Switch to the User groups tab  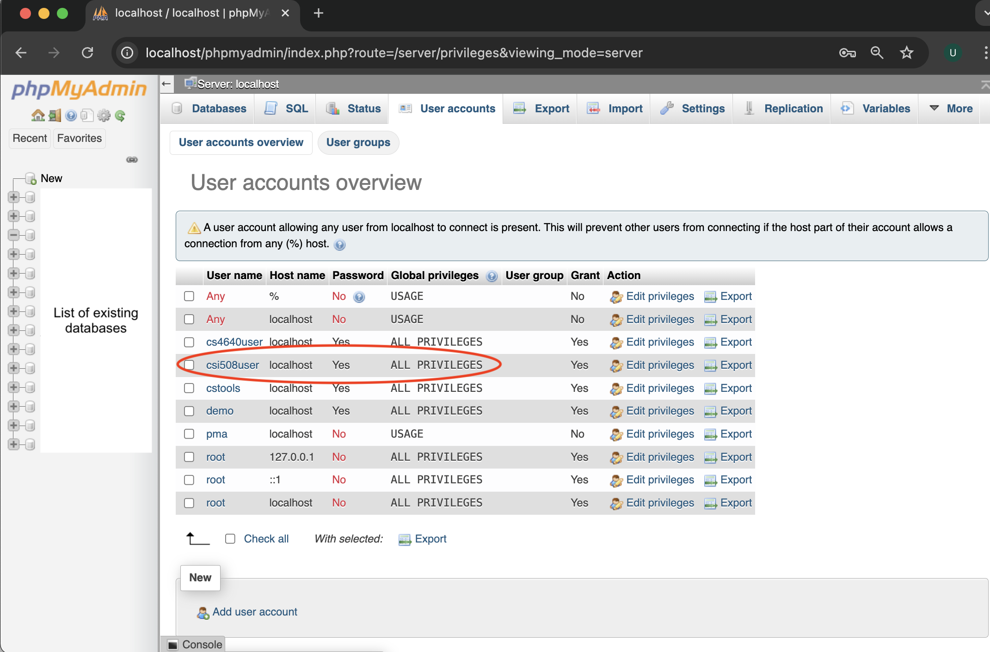point(358,142)
